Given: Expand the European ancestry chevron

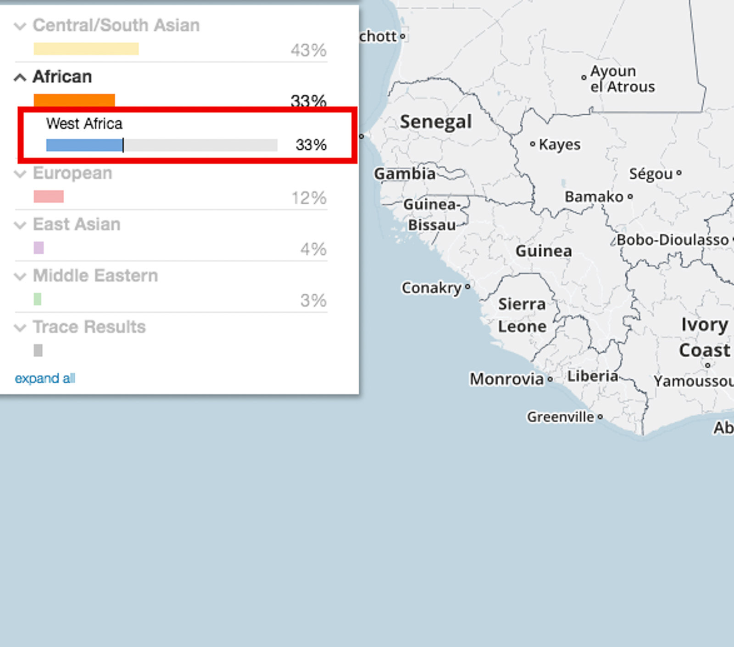Looking at the screenshot, I should [x=20, y=174].
